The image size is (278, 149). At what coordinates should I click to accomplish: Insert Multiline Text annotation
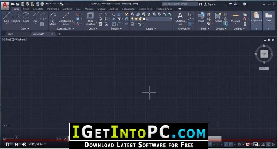[x=180, y=19]
